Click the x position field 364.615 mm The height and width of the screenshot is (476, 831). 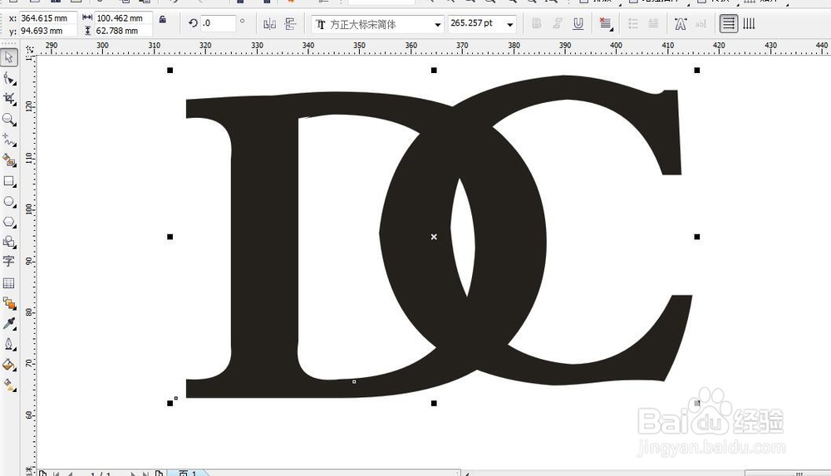pyautogui.click(x=48, y=18)
